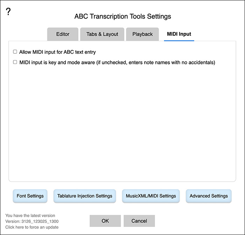Click the force an update link
Screen dimensions: 245x235
pyautogui.click(x=32, y=227)
